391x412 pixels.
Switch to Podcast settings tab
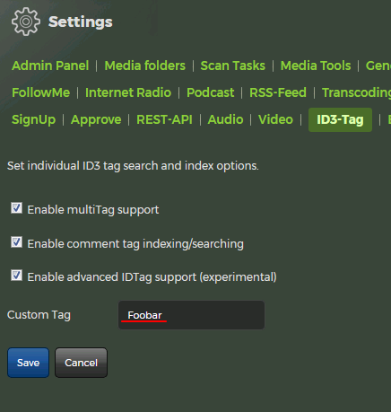(210, 92)
